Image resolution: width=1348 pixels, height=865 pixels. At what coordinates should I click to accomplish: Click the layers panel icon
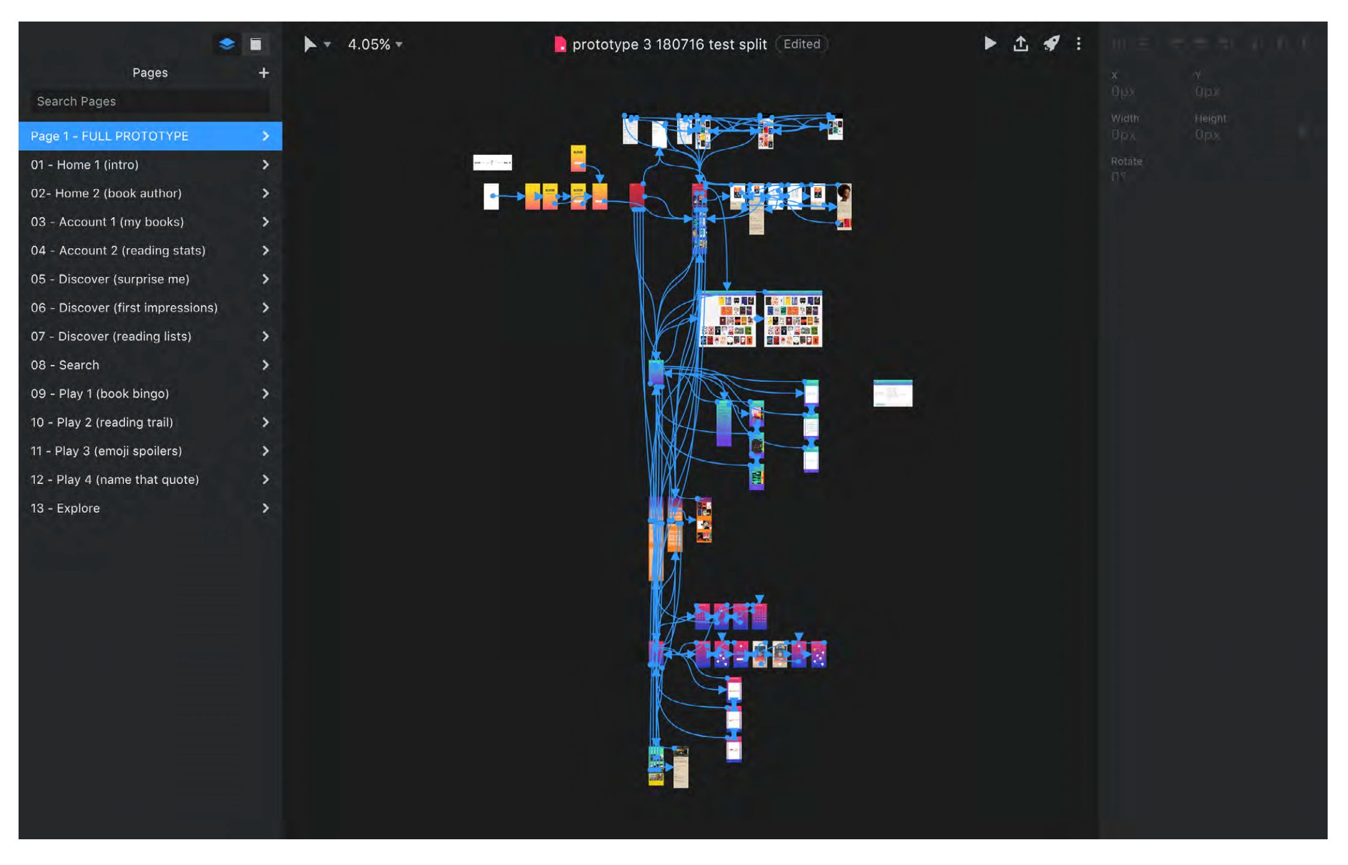point(226,43)
